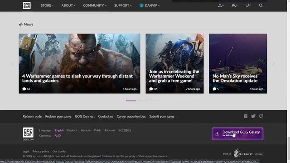Open the Twitter icon in the footer
Screen dimensions: 290x163
pos(253,116)
